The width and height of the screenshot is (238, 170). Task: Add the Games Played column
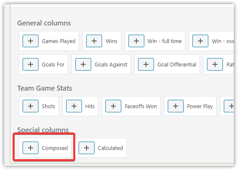click(31, 41)
